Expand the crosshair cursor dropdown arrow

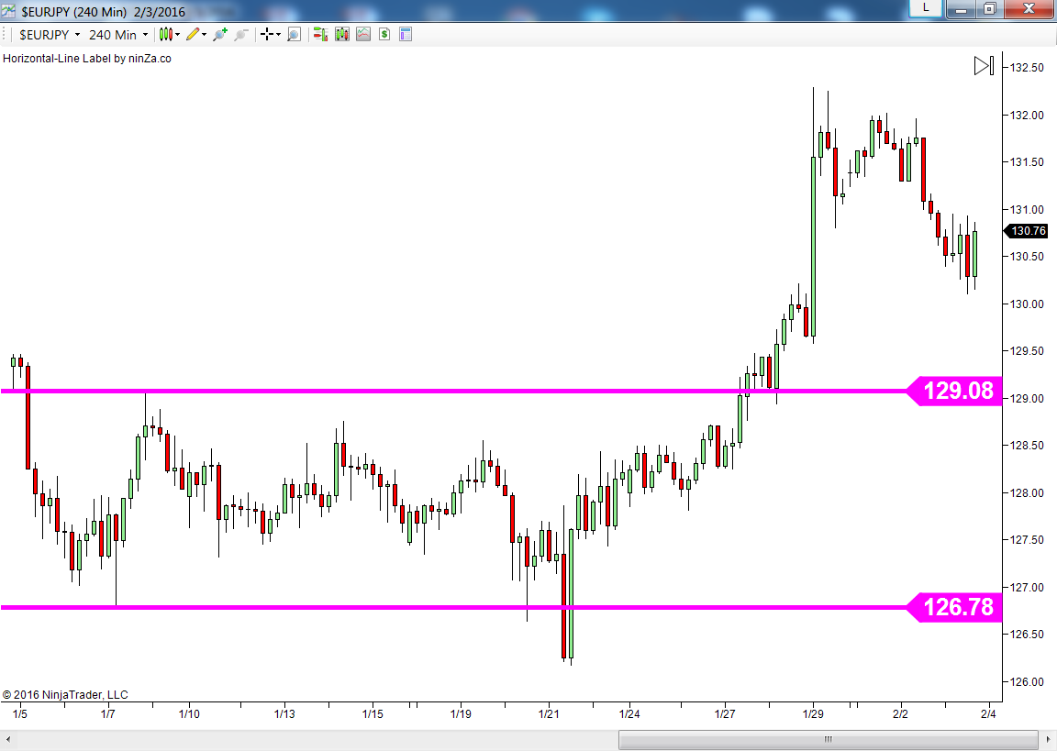pos(278,35)
